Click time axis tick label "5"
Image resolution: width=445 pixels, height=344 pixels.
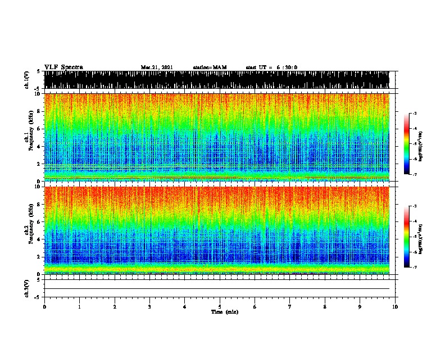pyautogui.click(x=220, y=307)
